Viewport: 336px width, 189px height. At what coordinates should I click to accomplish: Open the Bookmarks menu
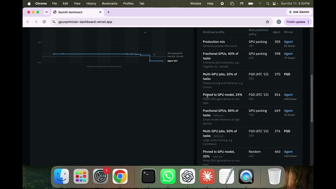[x=110, y=3]
